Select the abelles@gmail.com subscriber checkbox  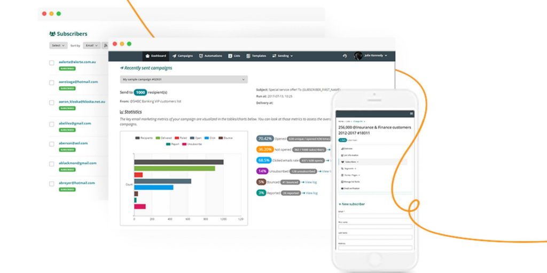click(52, 124)
